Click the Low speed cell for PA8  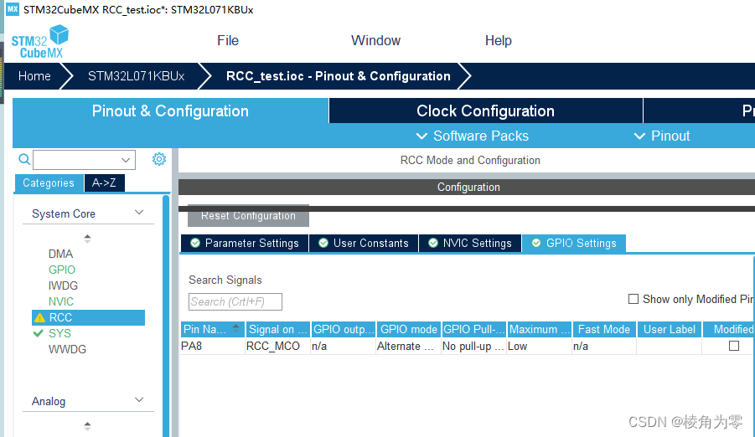tap(540, 346)
